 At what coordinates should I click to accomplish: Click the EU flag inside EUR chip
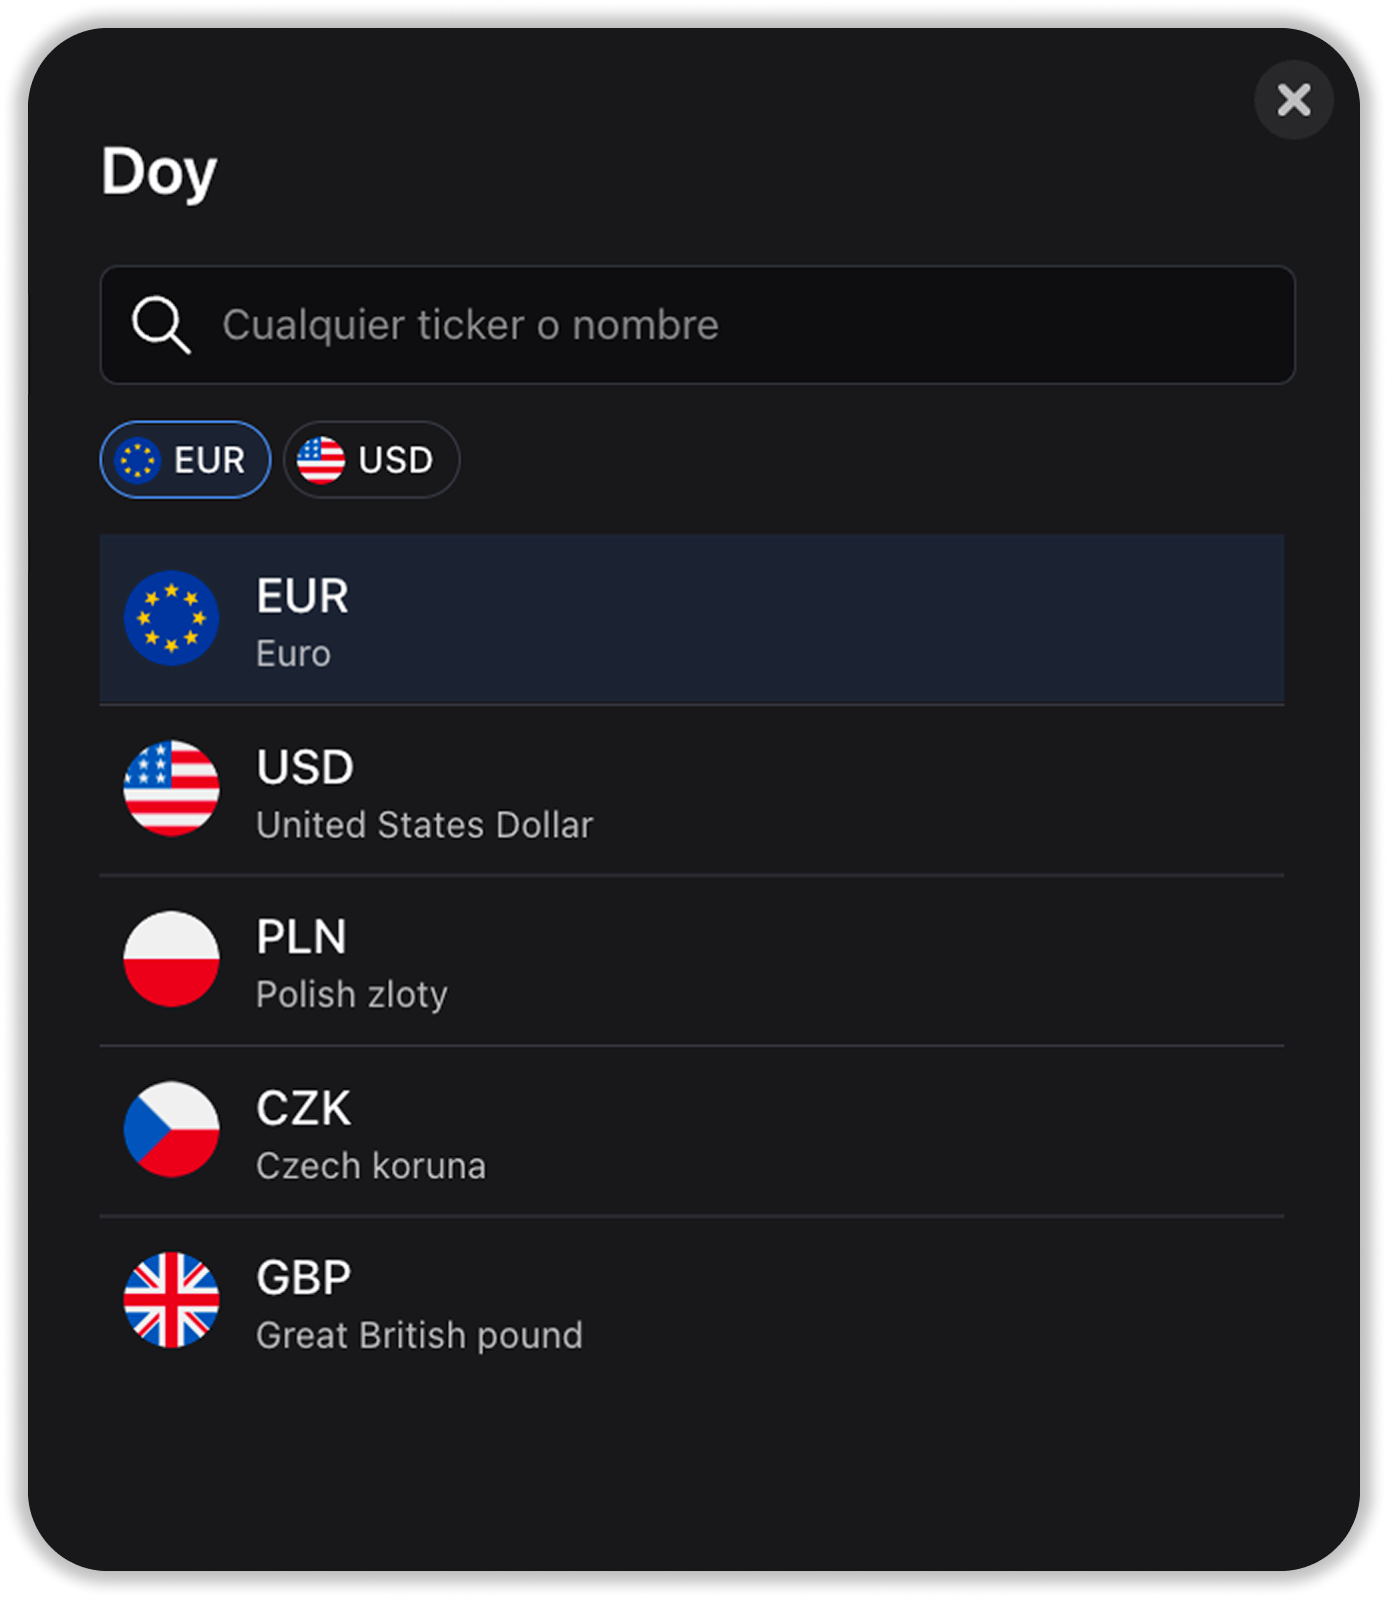(137, 461)
